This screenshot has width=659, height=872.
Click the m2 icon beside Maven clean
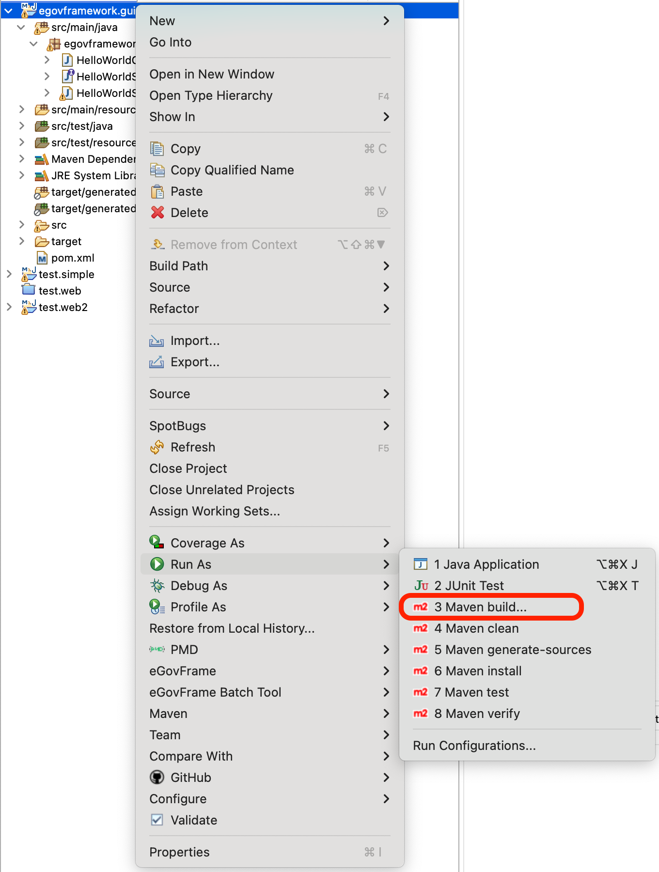[420, 628]
